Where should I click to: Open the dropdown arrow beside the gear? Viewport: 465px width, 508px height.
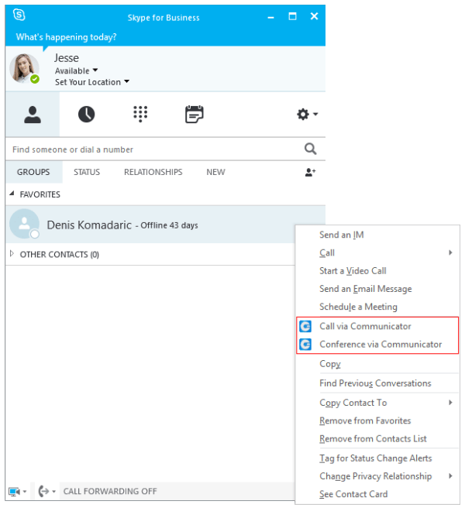pos(315,114)
